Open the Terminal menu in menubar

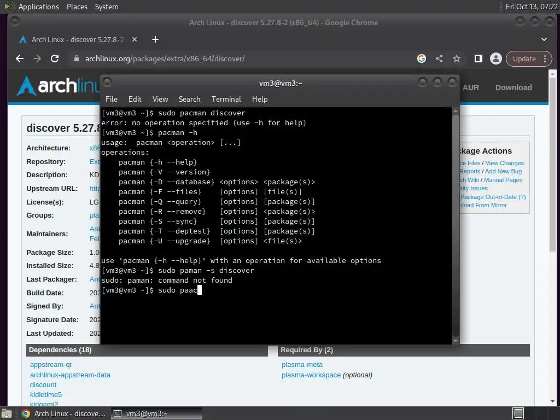tap(226, 100)
